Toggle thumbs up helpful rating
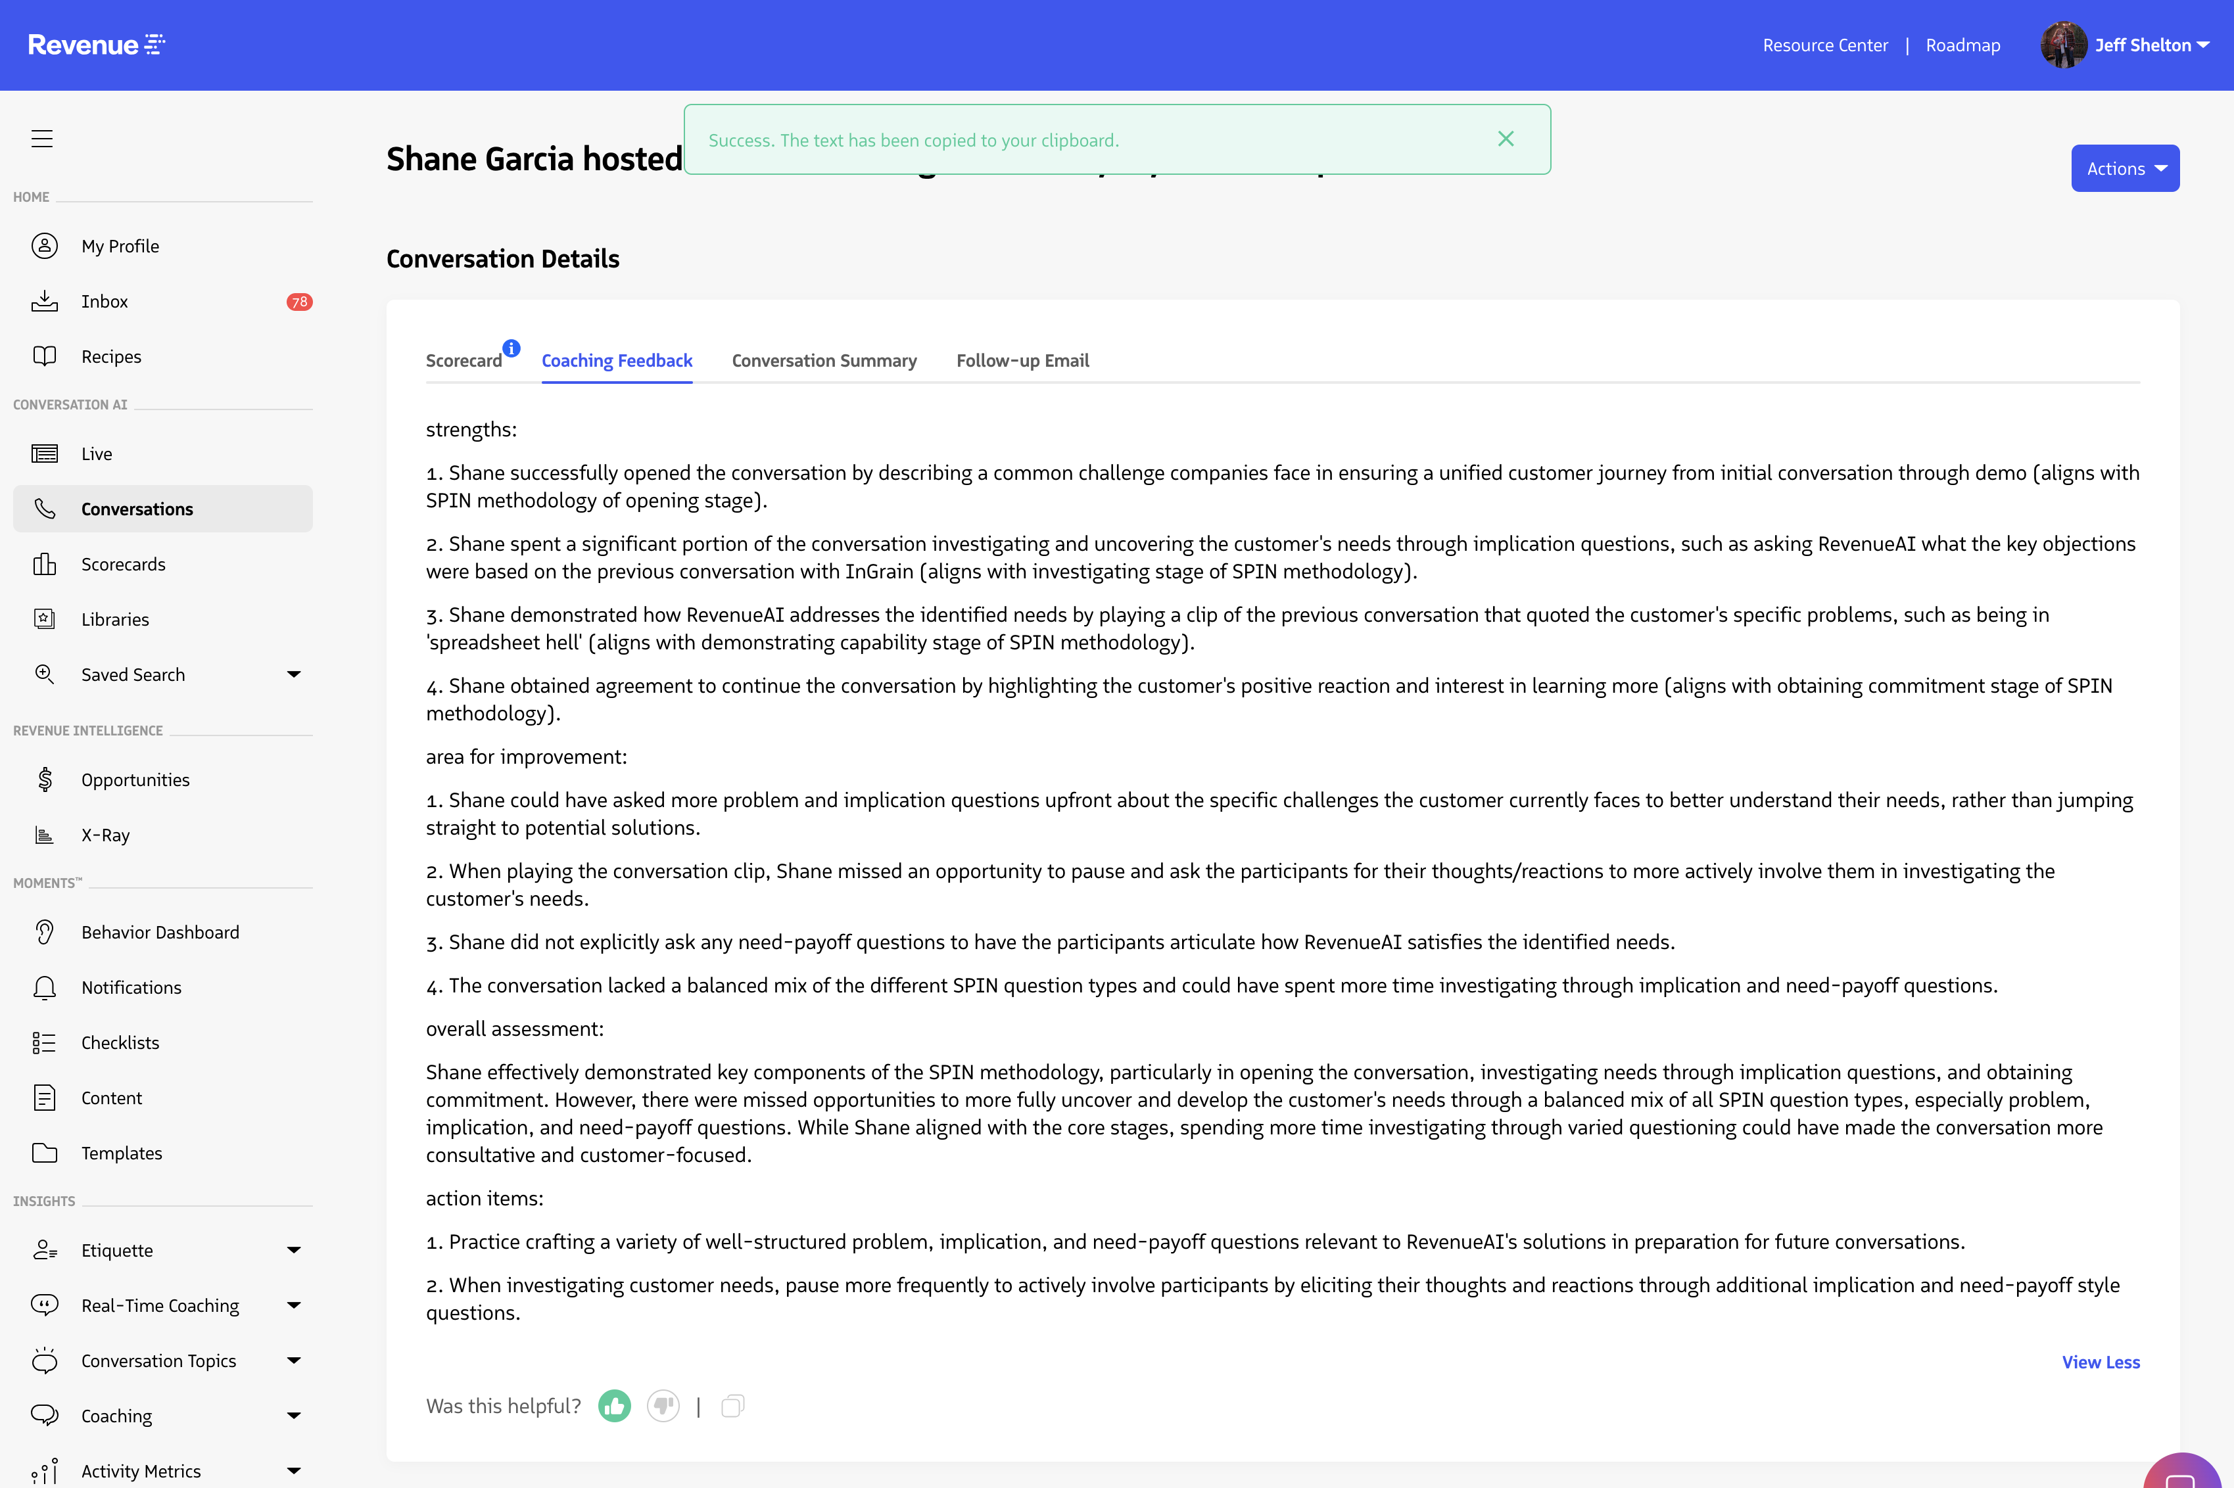 coord(614,1407)
